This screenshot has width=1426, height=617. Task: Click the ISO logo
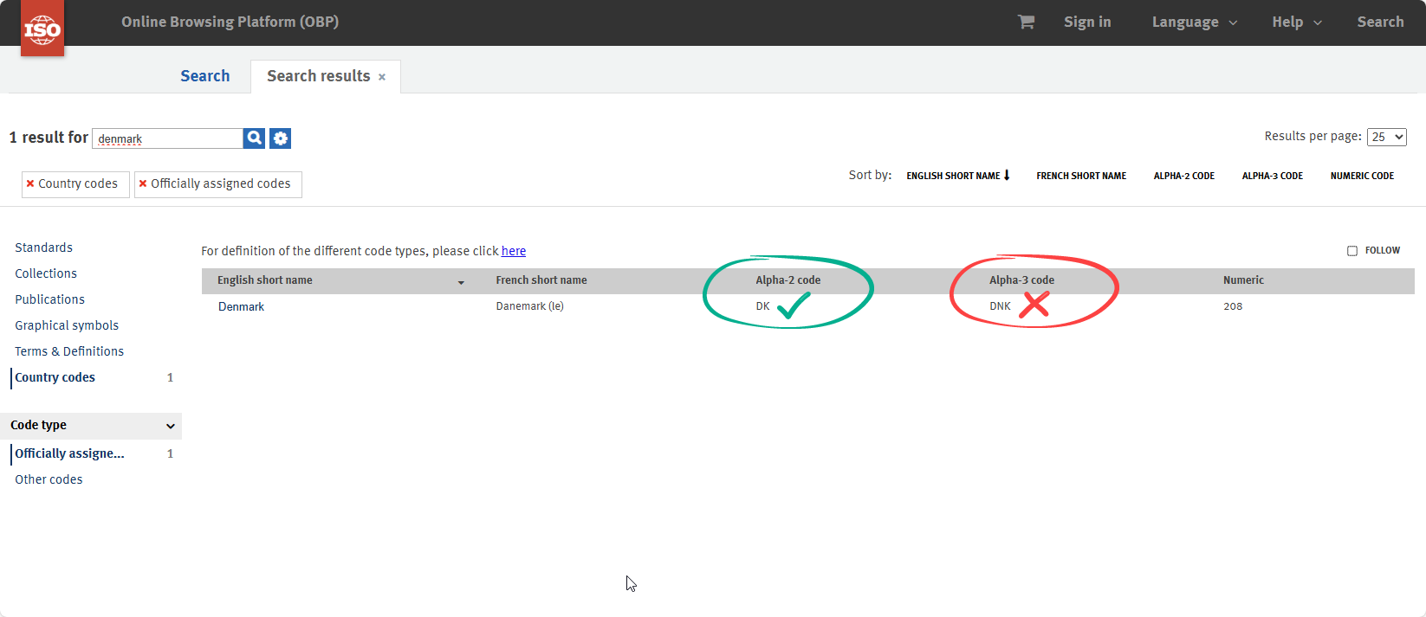tap(42, 29)
